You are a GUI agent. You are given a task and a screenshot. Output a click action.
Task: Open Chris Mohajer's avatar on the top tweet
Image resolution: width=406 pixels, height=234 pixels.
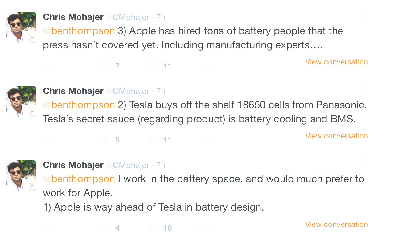tap(21, 28)
